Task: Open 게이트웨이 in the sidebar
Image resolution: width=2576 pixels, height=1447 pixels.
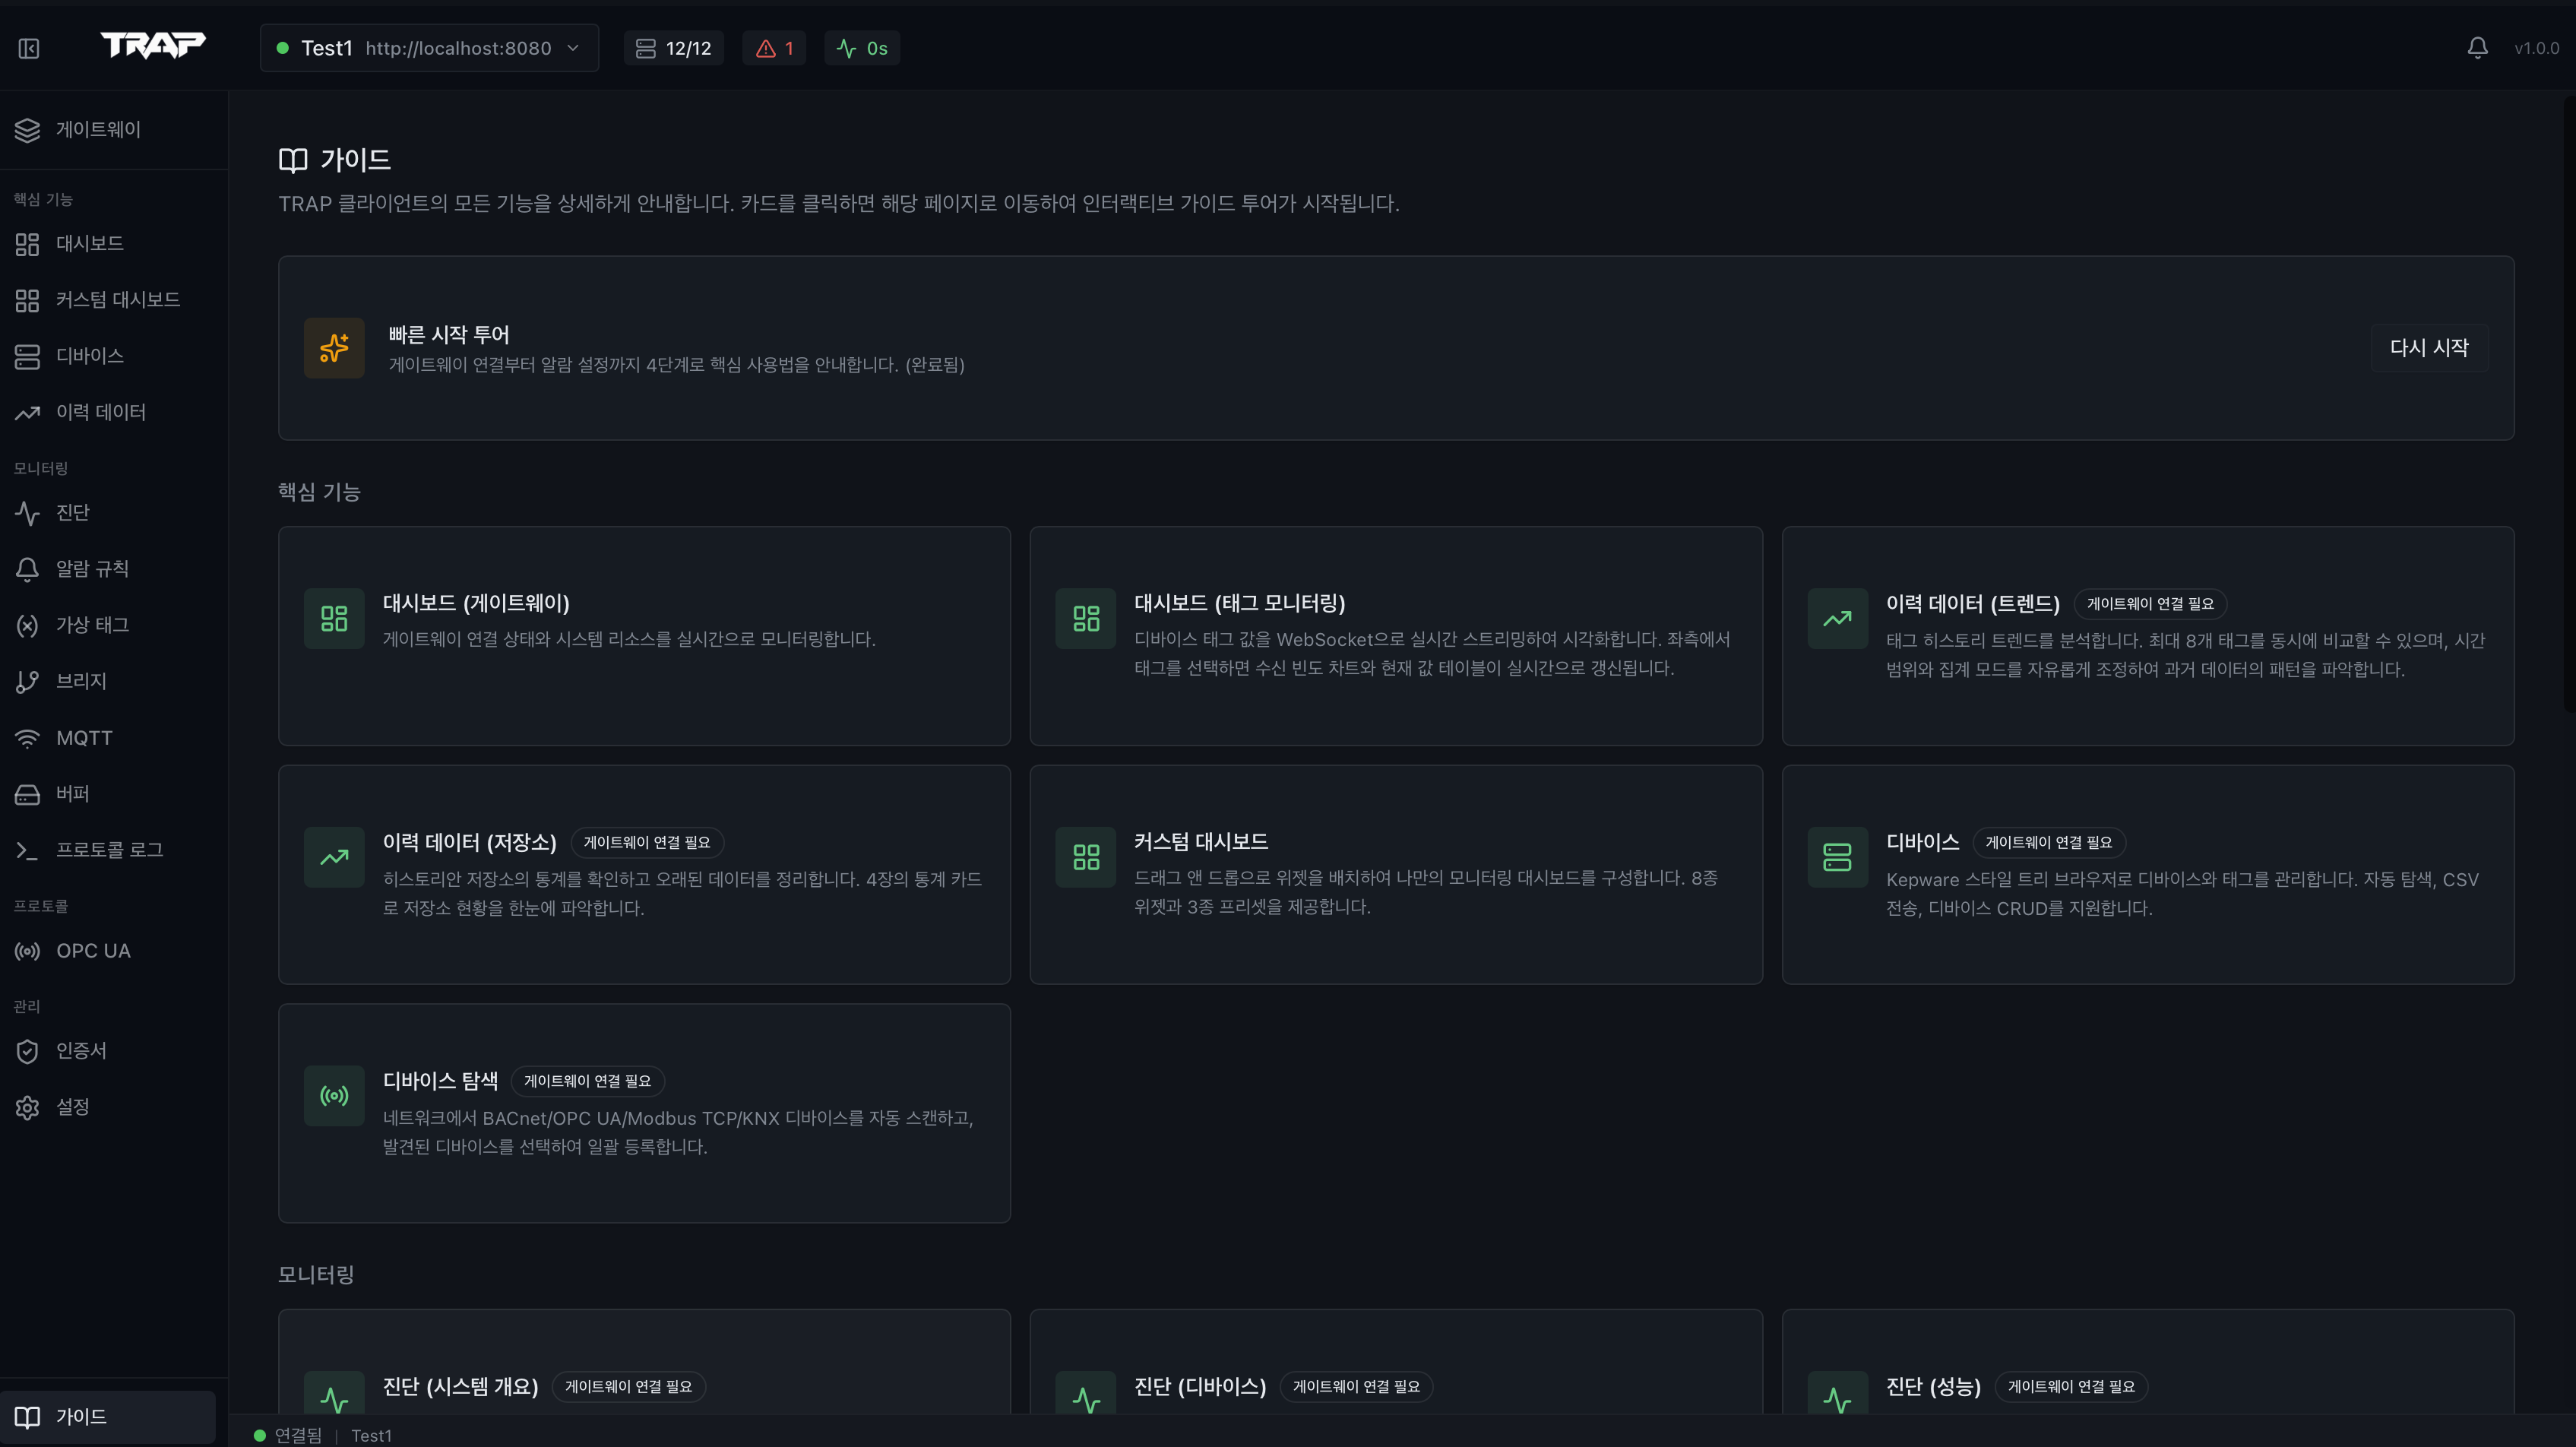Action: (98, 130)
